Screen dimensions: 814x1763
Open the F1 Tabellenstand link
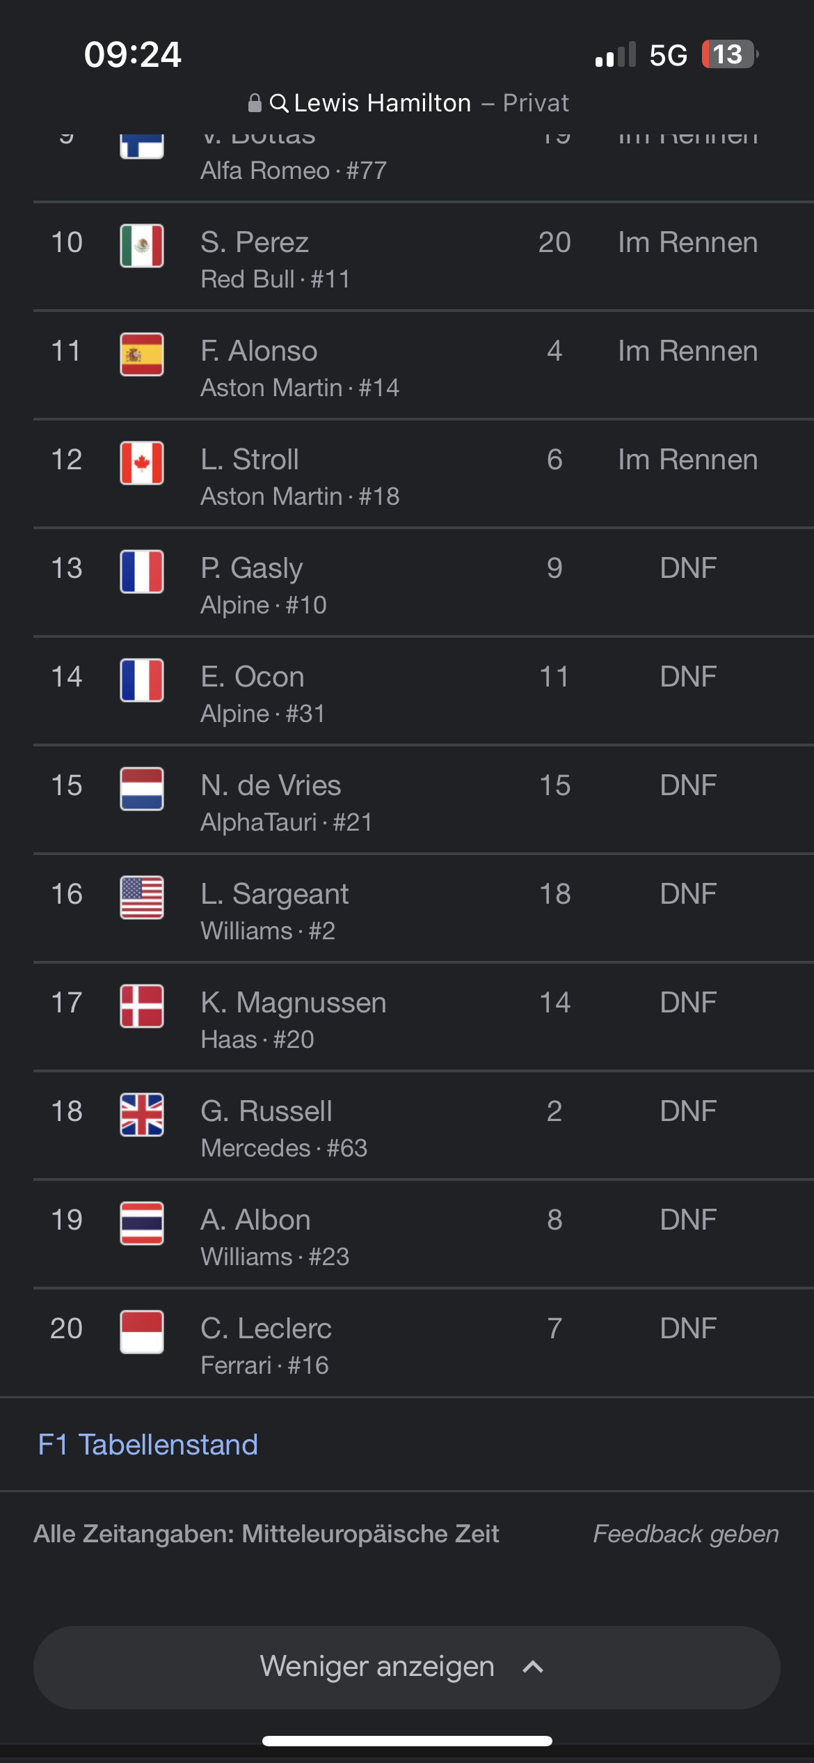[148, 1445]
